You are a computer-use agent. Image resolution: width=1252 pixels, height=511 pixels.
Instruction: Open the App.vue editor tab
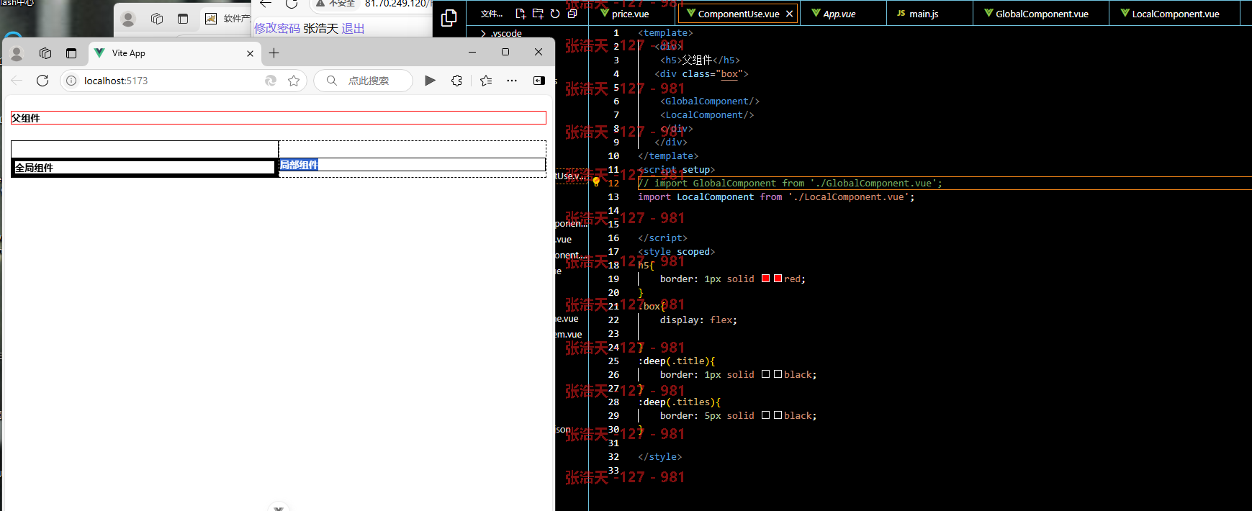click(839, 14)
